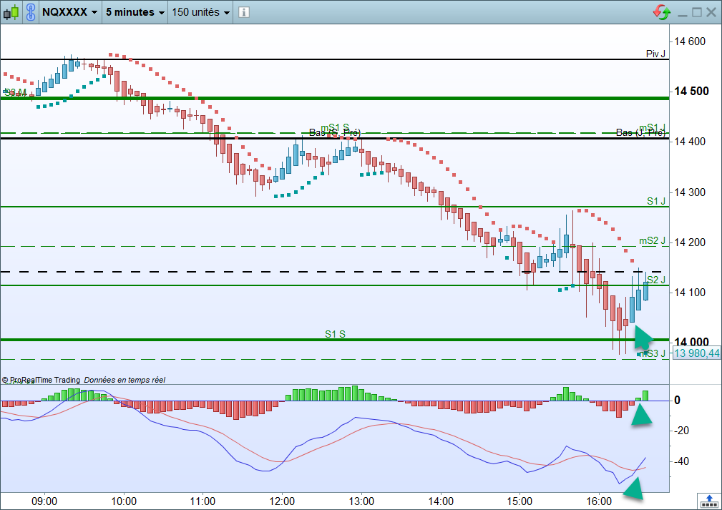
Task: Click the blue chain link icon
Action: (30, 12)
